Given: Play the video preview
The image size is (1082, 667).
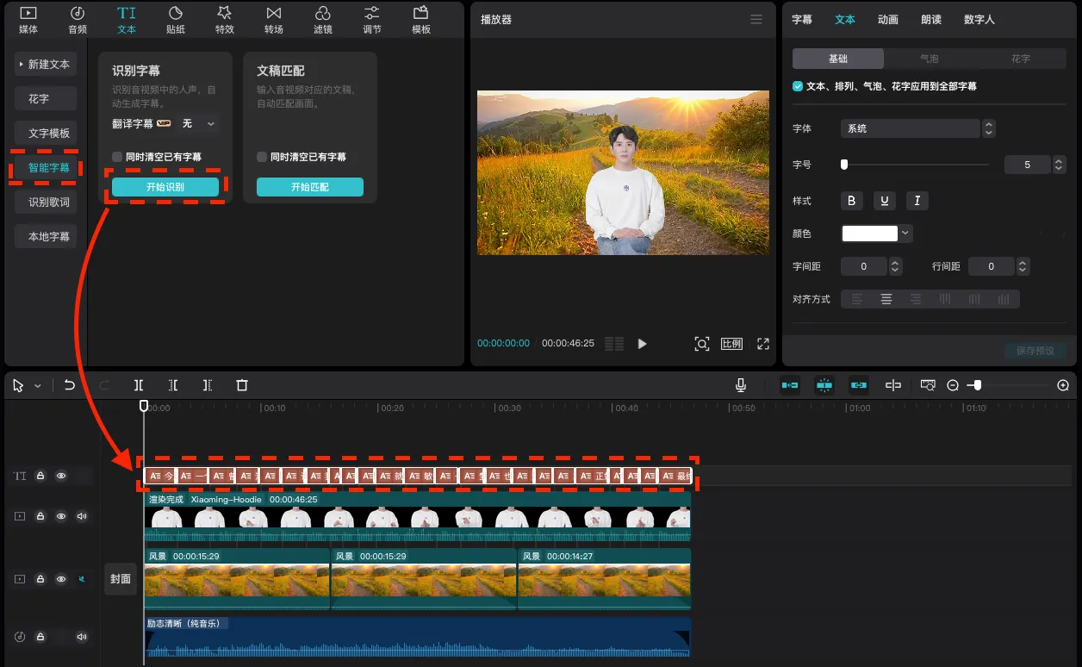Looking at the screenshot, I should click(x=642, y=343).
